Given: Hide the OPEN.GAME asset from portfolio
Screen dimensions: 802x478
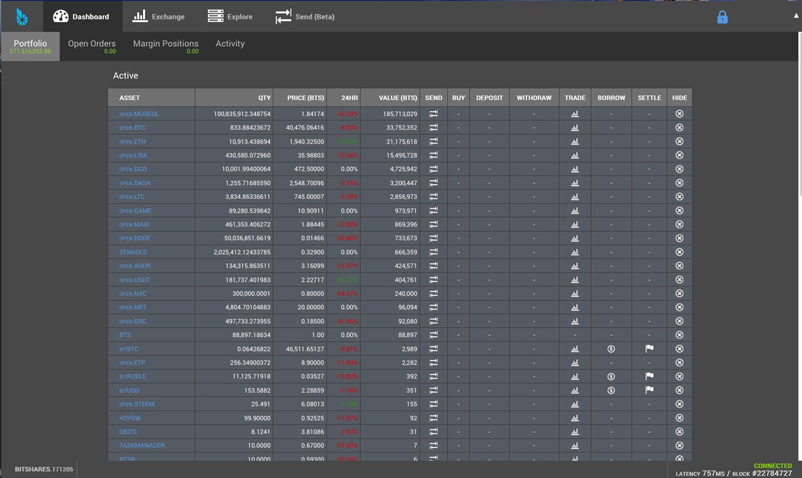Looking at the screenshot, I should tap(679, 211).
